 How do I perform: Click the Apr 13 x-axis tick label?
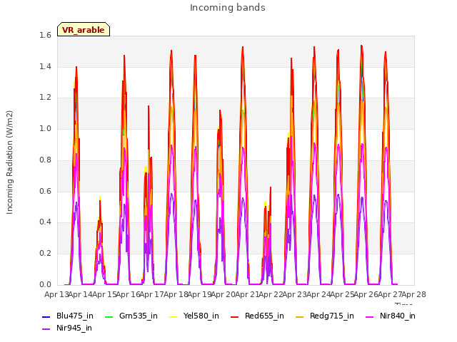point(56,294)
